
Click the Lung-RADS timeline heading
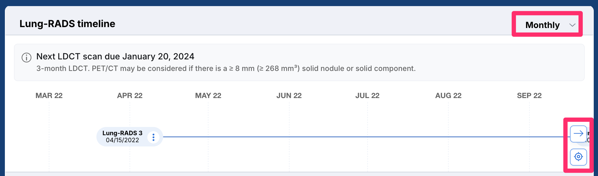pos(67,24)
